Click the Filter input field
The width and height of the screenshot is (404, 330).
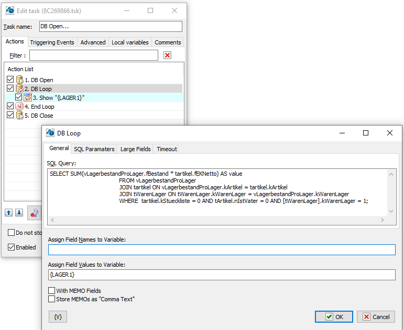pyautogui.click(x=94, y=55)
